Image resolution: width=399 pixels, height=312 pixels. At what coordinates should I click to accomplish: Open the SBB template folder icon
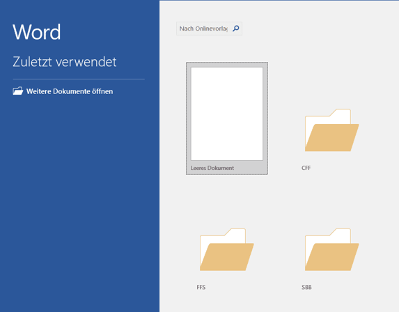(332, 249)
